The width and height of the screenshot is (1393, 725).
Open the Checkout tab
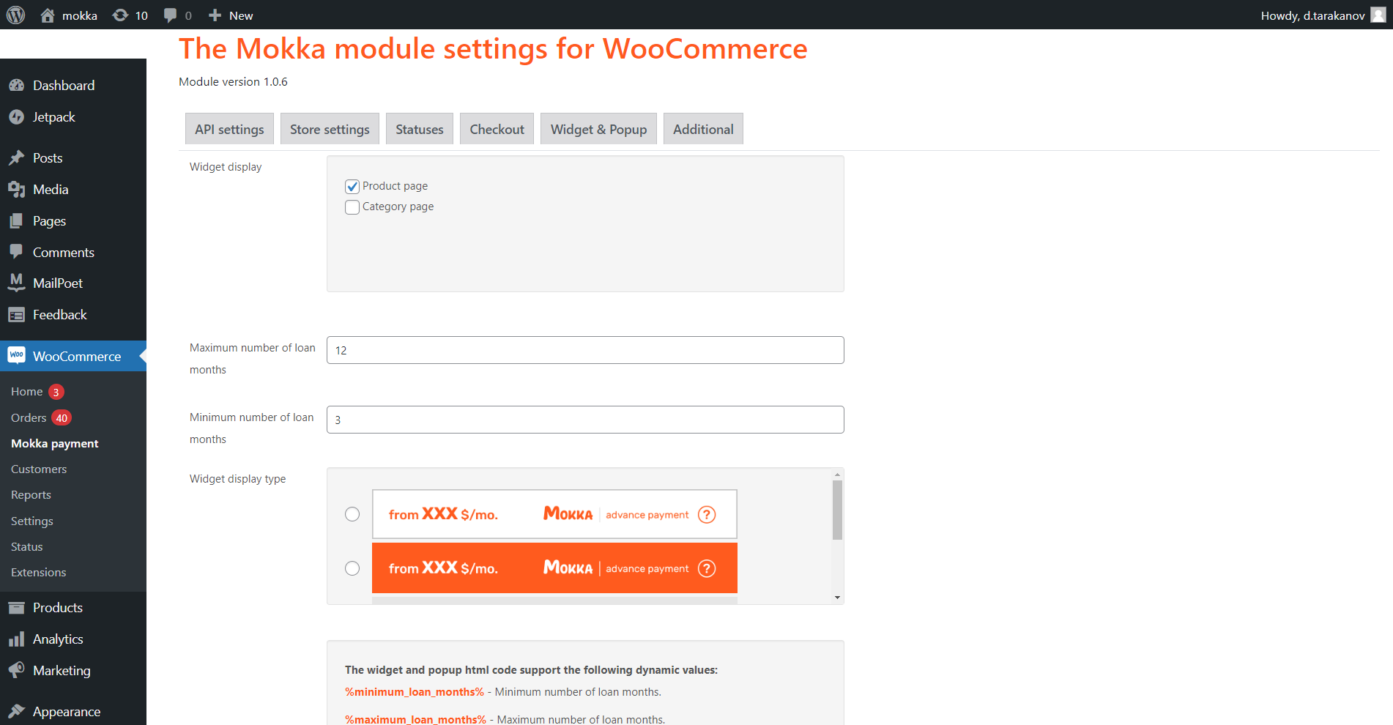497,130
